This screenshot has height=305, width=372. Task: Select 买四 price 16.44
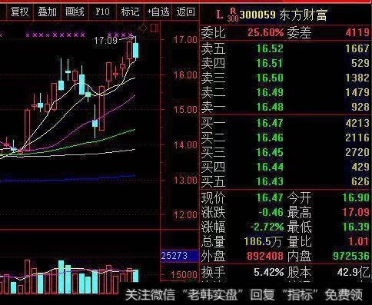(x=270, y=167)
